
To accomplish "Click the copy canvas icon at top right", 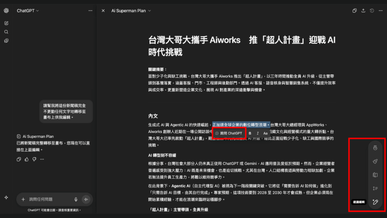I will click(x=354, y=11).
